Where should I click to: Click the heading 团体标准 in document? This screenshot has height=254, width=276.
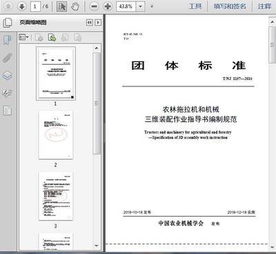[188, 66]
